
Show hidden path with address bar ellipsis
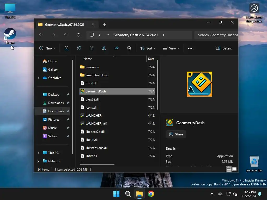click(x=107, y=35)
